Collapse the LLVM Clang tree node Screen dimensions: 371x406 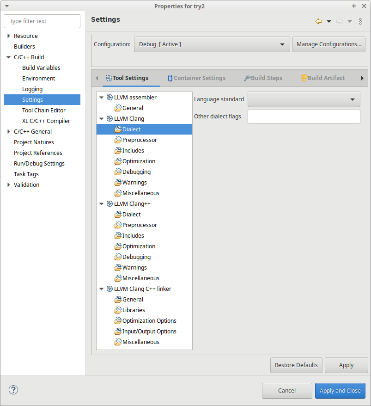tap(102, 118)
